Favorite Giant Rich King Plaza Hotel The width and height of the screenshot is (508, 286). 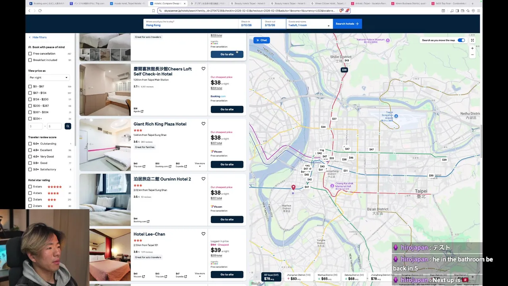pos(203,124)
